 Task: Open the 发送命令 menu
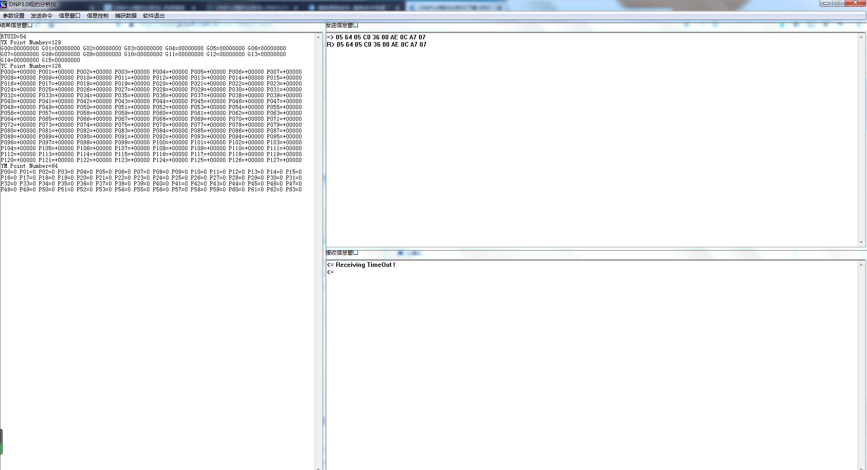(x=42, y=16)
